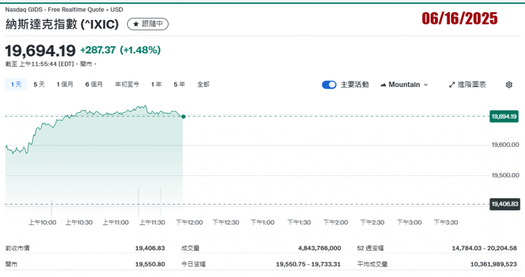Click the 上午11:30 volume bar in chart
The height and width of the screenshot is (277, 525).
pos(161,202)
